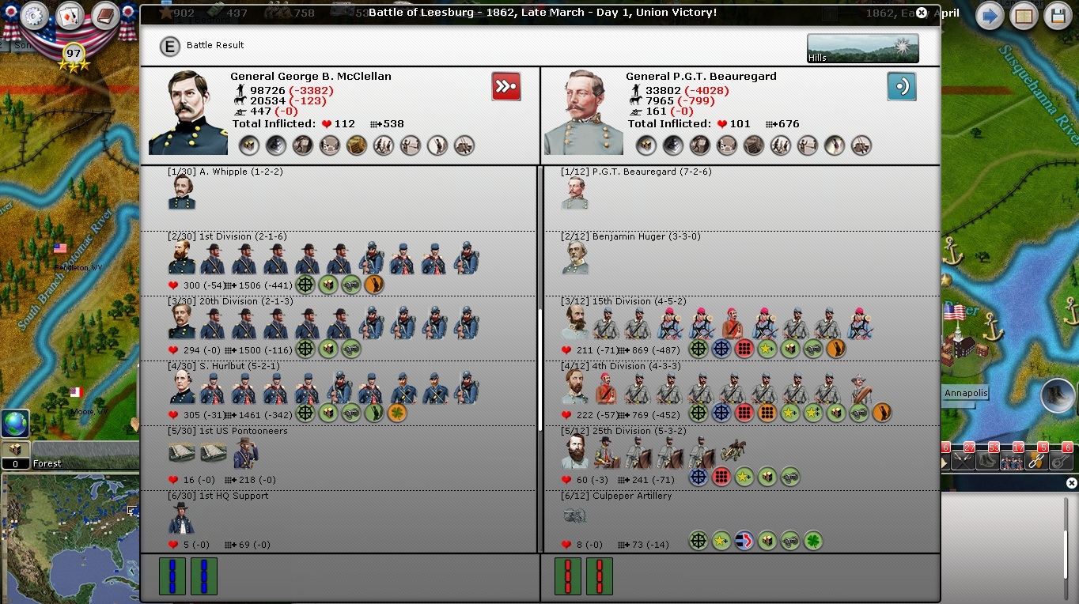This screenshot has height=604, width=1079.
Task: Click the blue arrow end turn button
Action: point(989,16)
